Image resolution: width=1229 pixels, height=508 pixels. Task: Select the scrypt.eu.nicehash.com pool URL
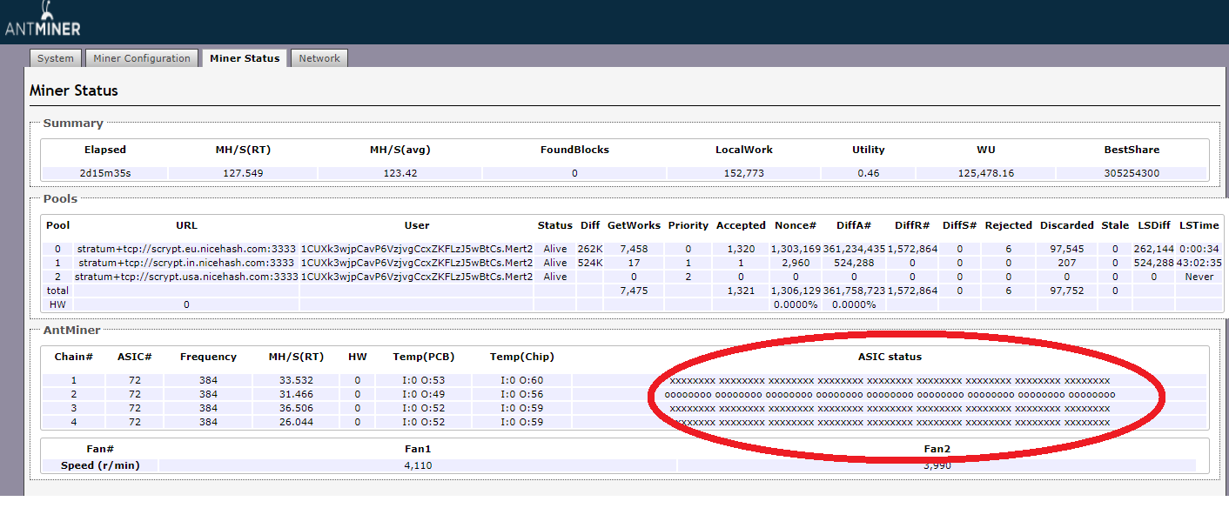coord(185,249)
